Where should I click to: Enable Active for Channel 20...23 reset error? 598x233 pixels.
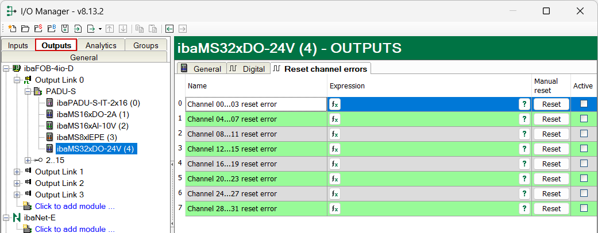(x=584, y=178)
